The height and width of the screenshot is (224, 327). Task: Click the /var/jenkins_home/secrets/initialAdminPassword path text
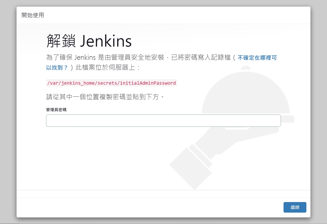click(x=112, y=83)
